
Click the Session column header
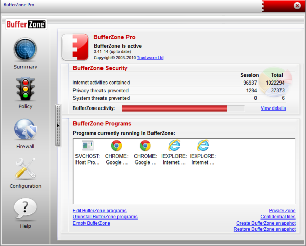pyautogui.click(x=249, y=75)
